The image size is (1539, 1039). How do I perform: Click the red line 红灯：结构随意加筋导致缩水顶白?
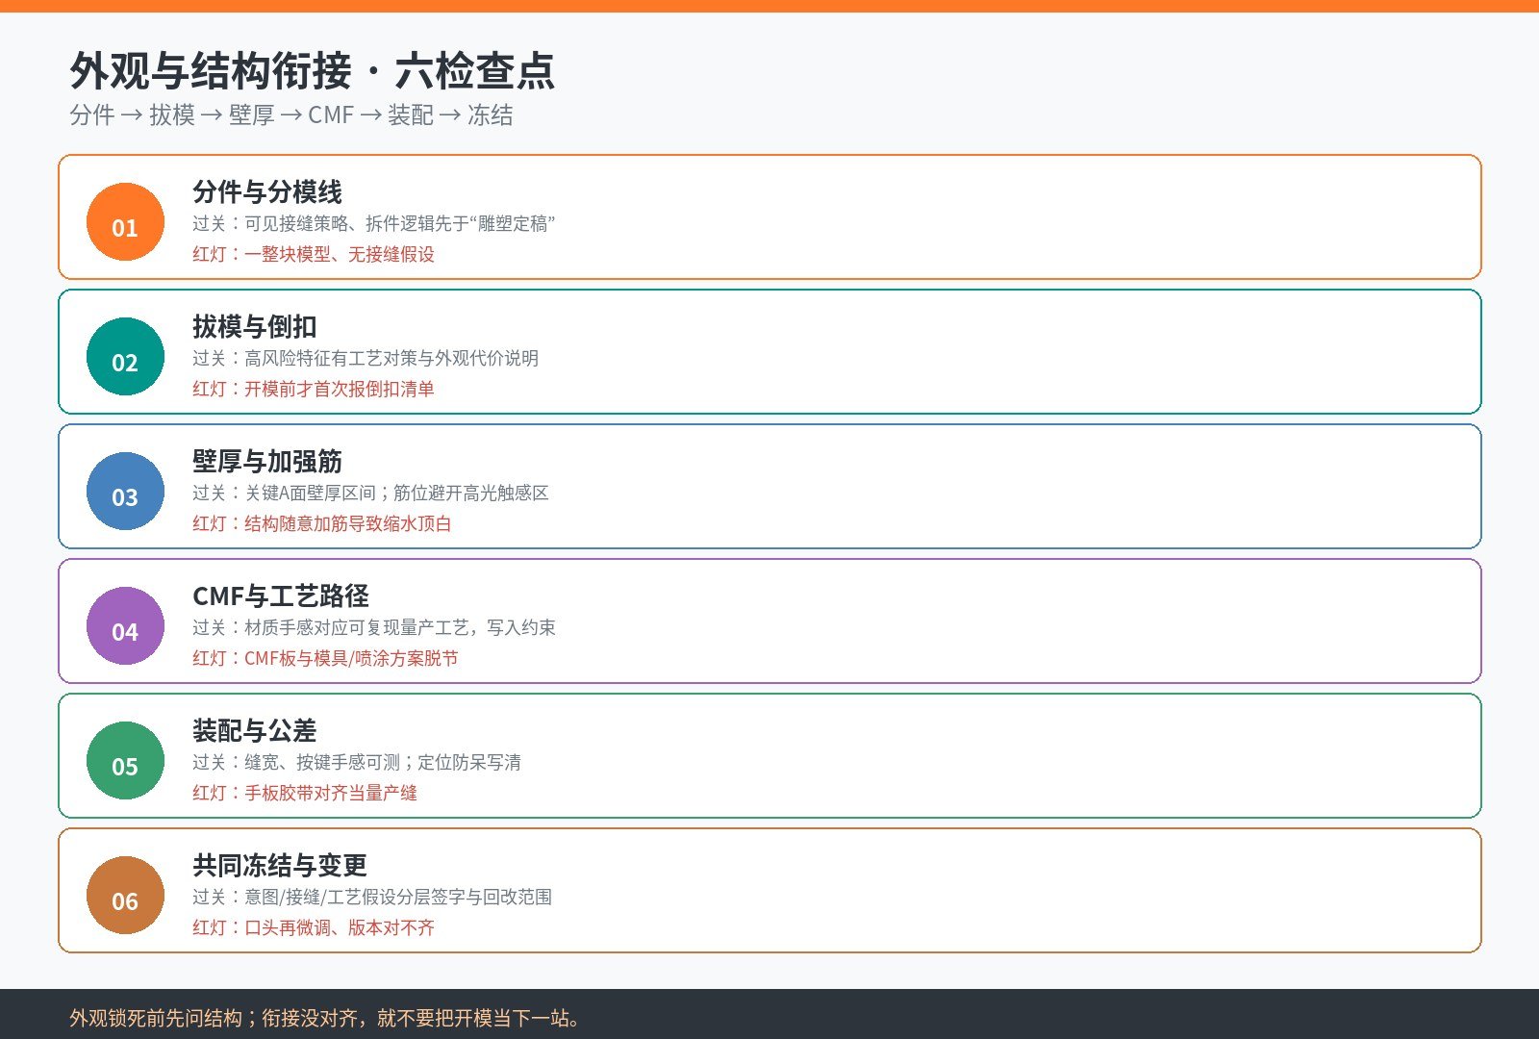(322, 523)
